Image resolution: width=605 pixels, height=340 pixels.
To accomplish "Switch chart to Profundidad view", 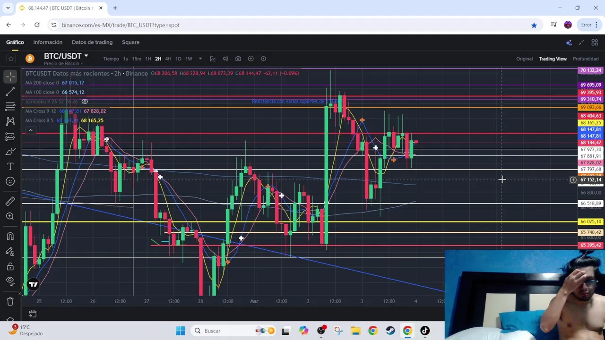I will tap(586, 59).
